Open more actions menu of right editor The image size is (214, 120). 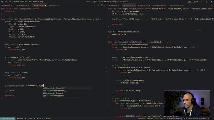(x=212, y=5)
